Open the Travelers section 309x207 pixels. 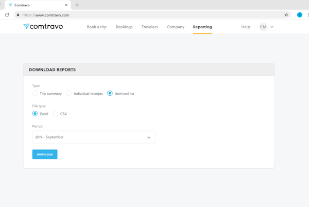[149, 27]
